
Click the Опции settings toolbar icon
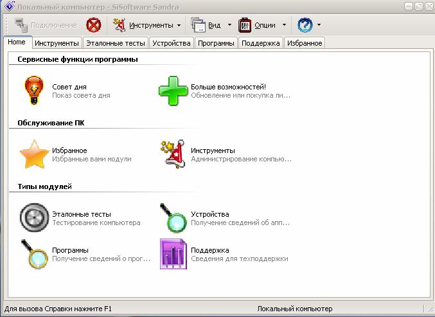pyautogui.click(x=245, y=25)
